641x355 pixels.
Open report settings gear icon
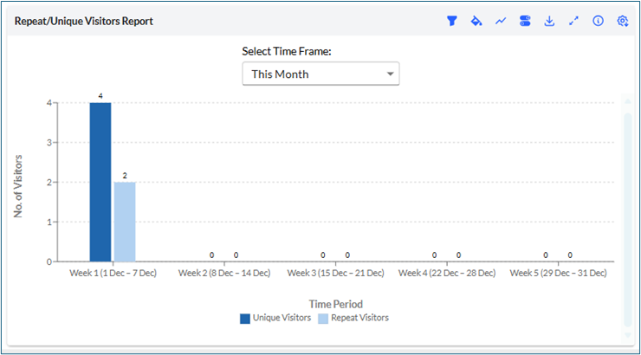click(x=622, y=21)
